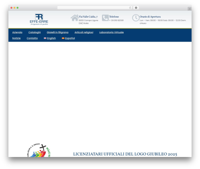Go to the Contatto page
200x169 pixels.
[32, 38]
